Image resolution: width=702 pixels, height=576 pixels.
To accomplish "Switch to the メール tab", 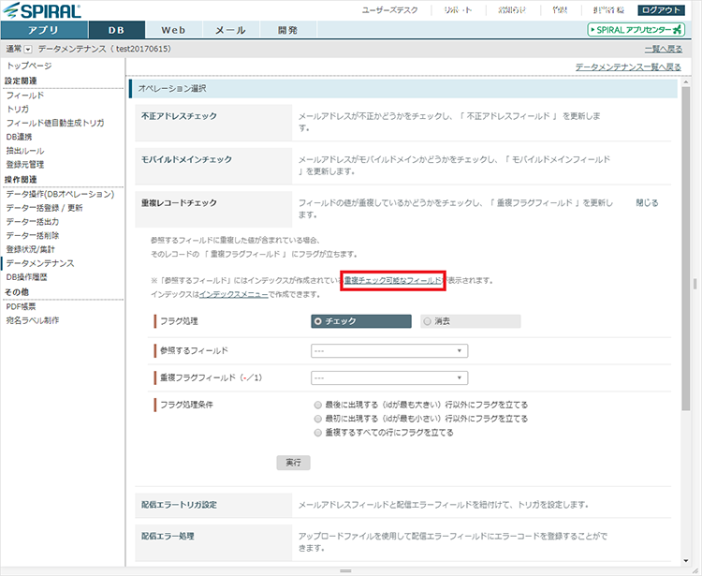I will coord(230,30).
